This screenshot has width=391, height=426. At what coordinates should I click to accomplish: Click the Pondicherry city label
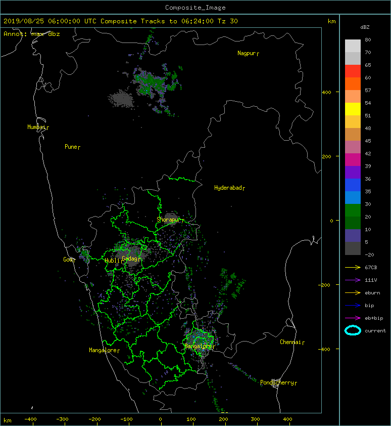pos(277,382)
